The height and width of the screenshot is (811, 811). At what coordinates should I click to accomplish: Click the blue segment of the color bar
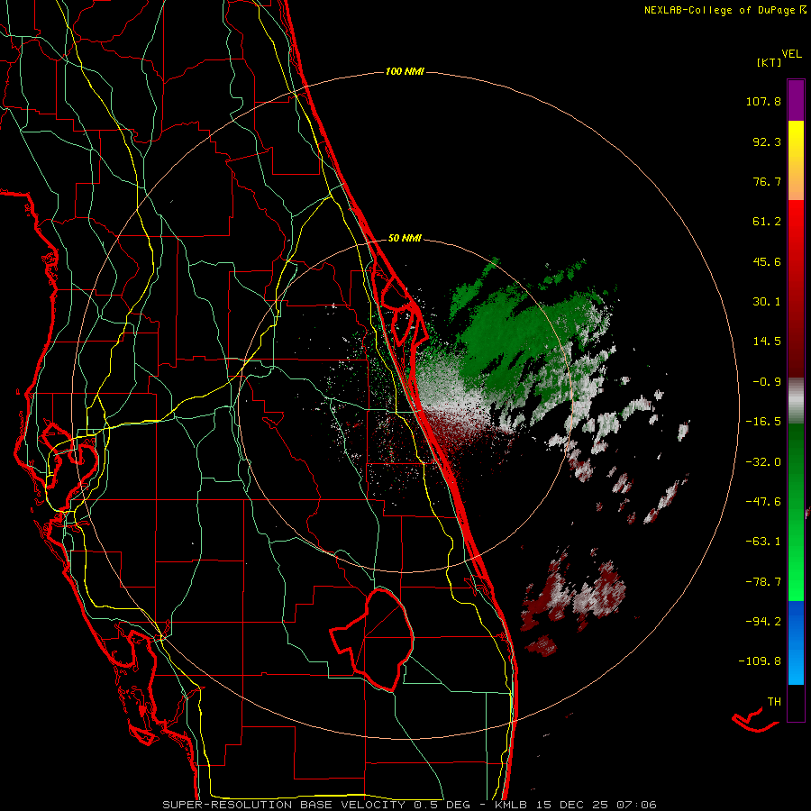click(796, 642)
